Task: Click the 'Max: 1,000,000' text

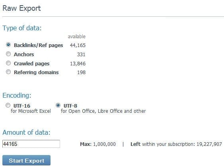Action: pos(98,144)
